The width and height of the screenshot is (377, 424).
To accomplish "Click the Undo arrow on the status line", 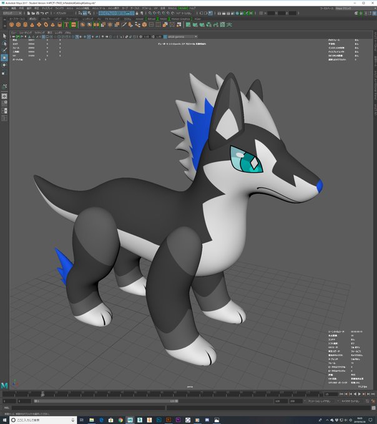I will (x=42, y=13).
